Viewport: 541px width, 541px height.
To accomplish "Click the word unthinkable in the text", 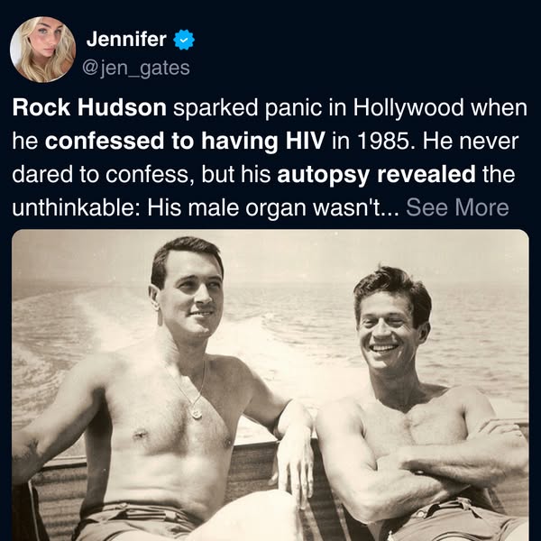I will tap(76, 207).
